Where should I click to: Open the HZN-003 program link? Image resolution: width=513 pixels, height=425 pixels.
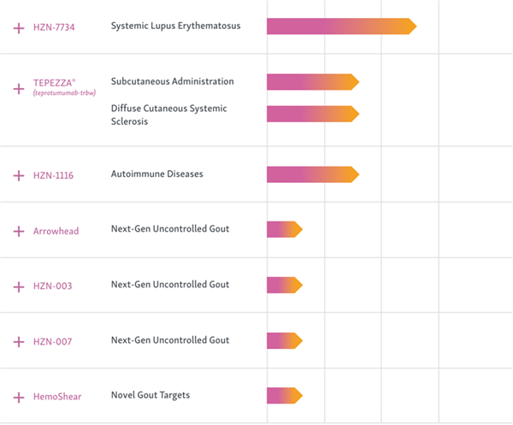[53, 286]
